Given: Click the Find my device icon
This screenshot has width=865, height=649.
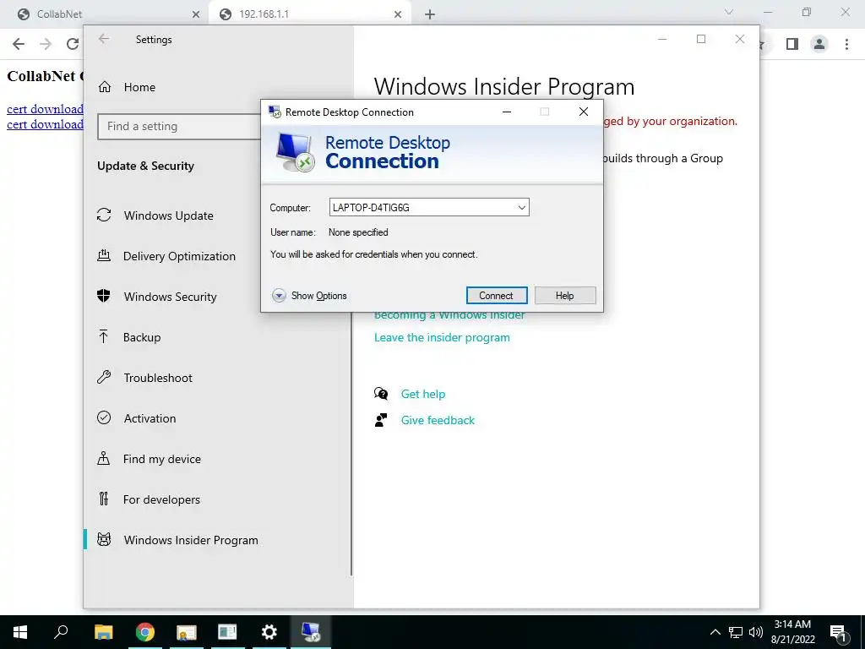Looking at the screenshot, I should tap(103, 458).
